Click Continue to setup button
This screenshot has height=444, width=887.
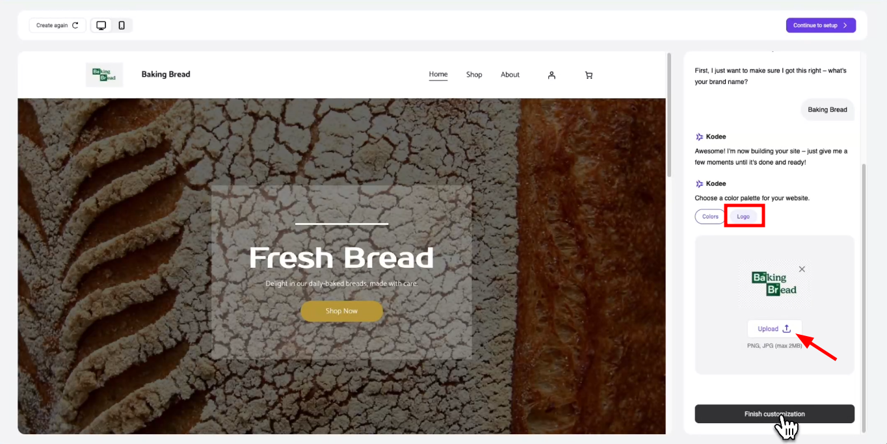(821, 25)
